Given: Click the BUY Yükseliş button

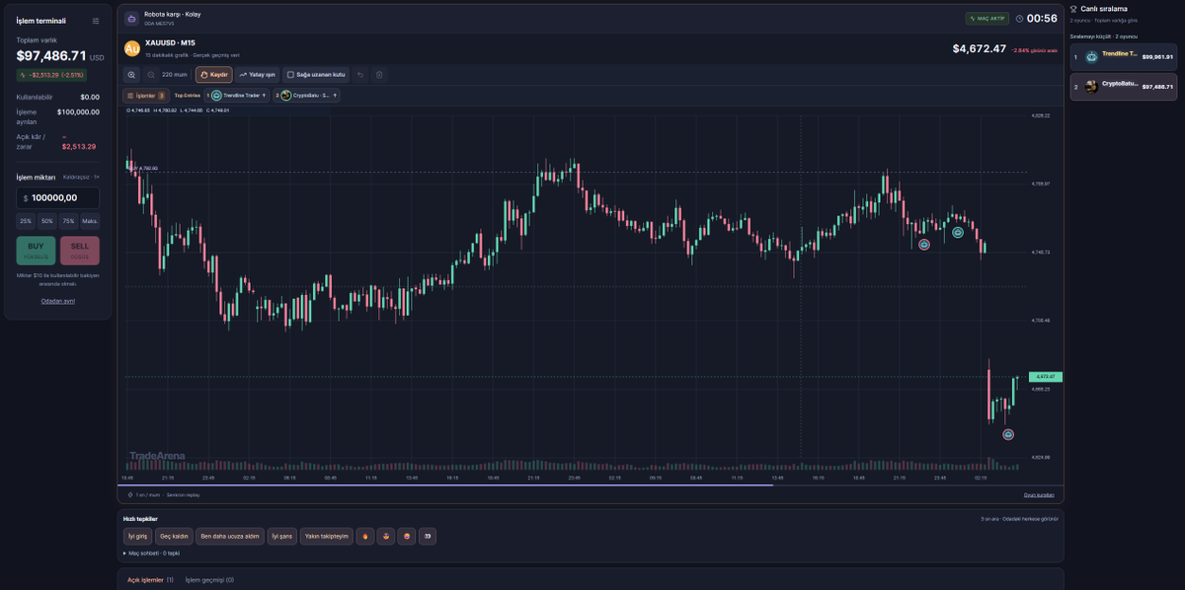Looking at the screenshot, I should point(36,251).
